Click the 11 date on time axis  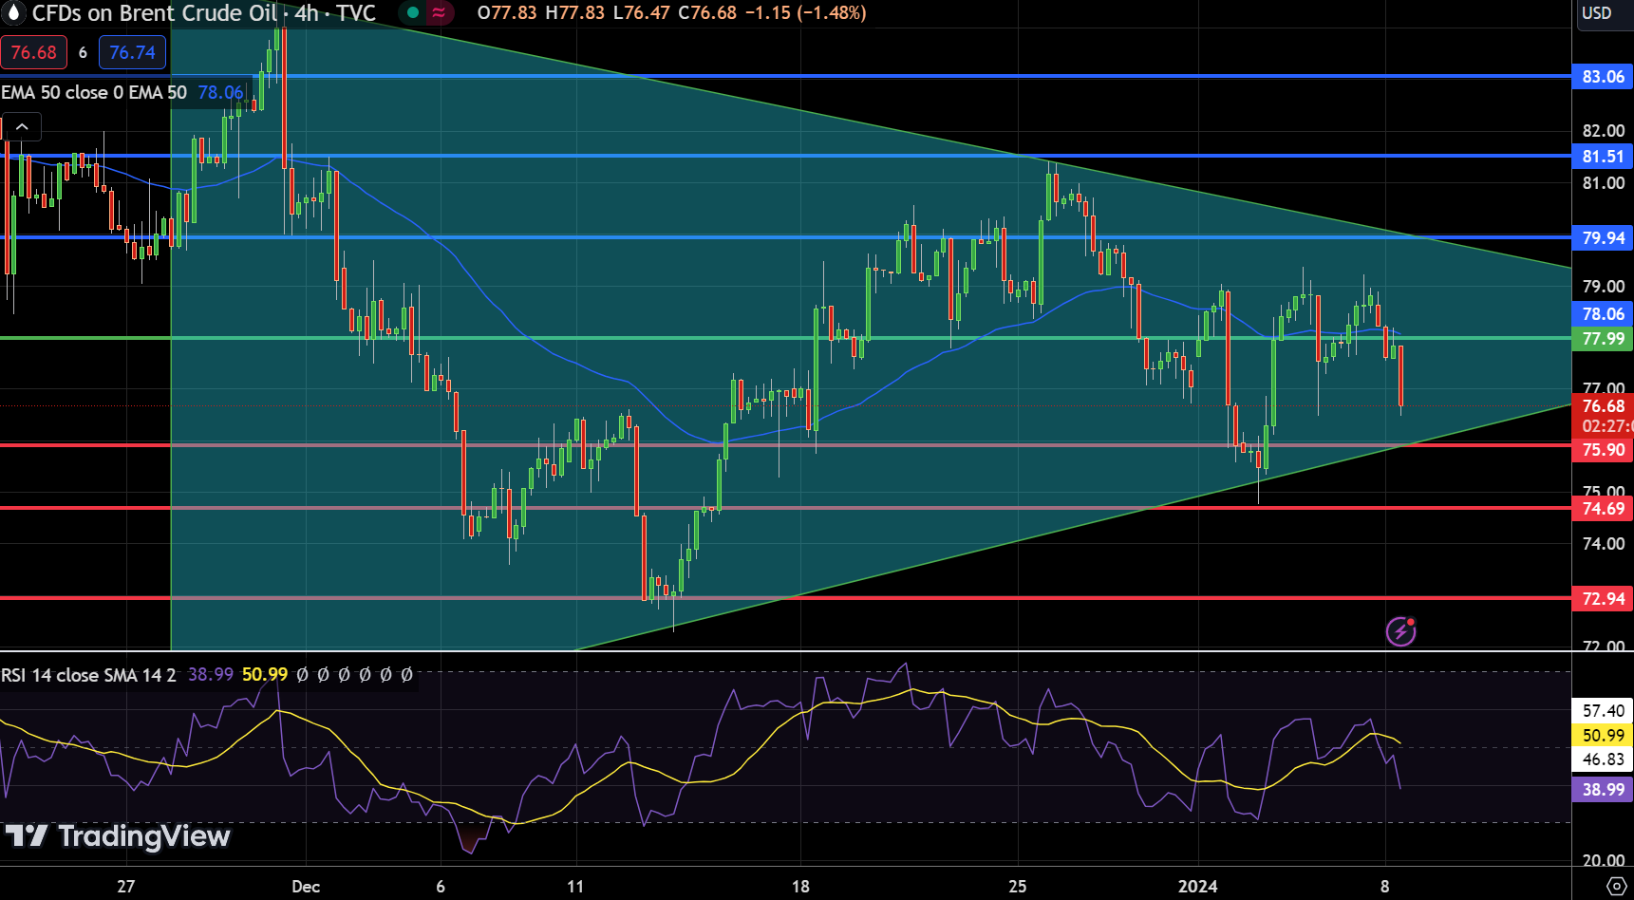point(575,887)
